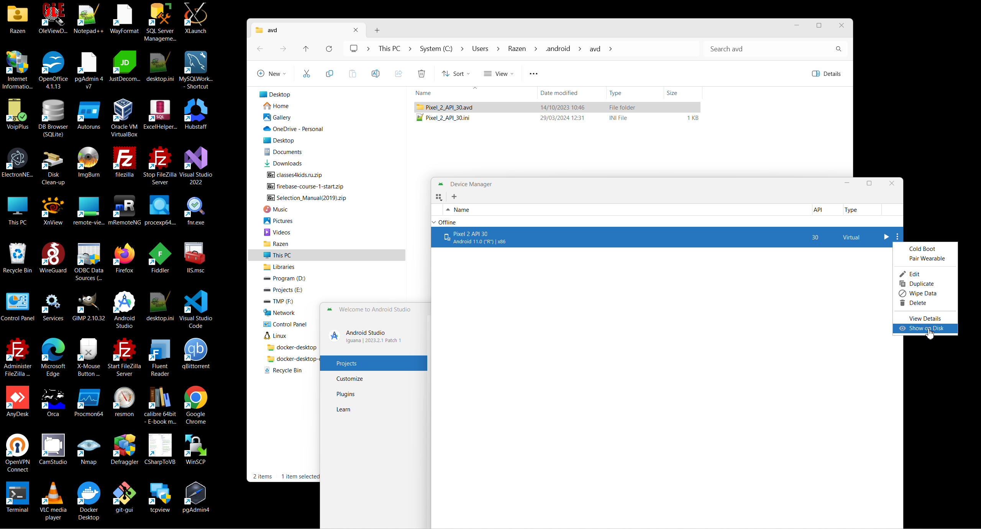Image resolution: width=981 pixels, height=529 pixels.
Task: Open the Sort dropdown in Explorer
Action: click(456, 73)
